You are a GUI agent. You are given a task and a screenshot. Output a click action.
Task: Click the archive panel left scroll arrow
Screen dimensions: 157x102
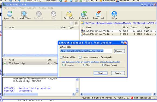82,94
